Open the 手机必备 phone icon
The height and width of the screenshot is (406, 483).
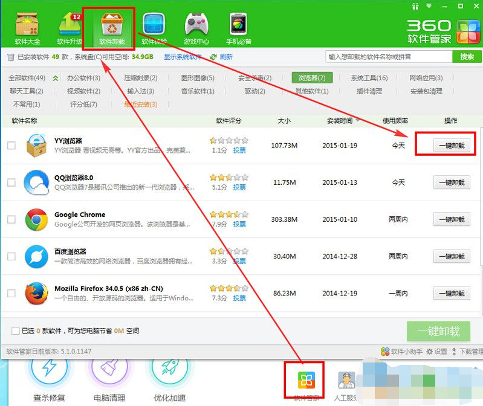point(238,28)
